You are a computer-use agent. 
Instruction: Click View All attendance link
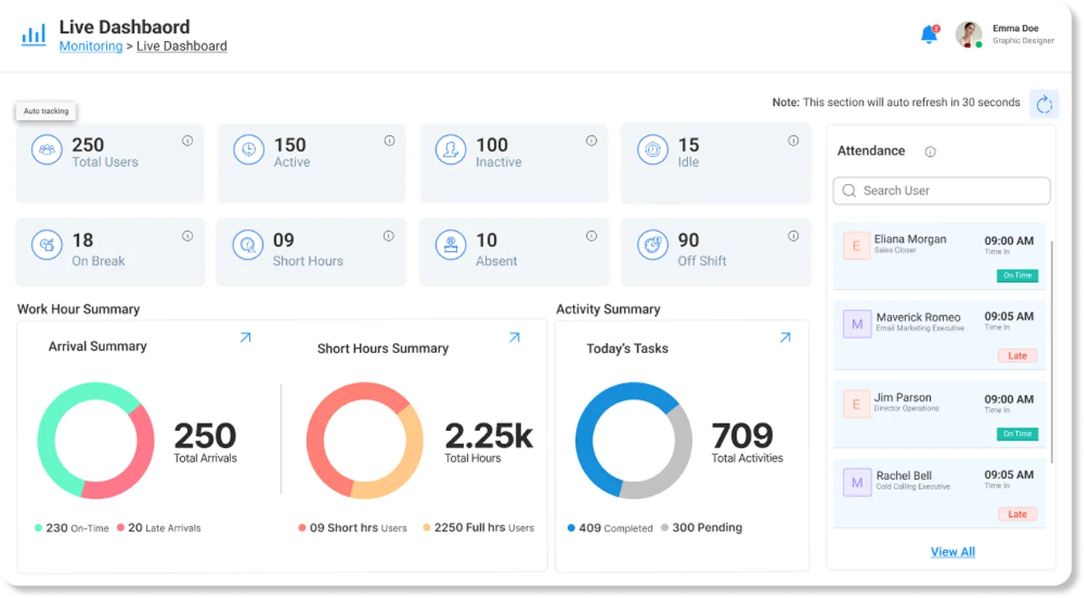tap(953, 552)
